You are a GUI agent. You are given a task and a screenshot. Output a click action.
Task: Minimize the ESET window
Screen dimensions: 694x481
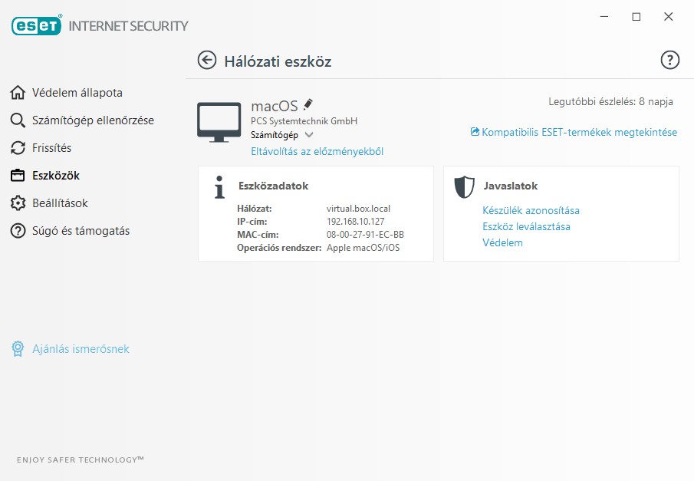pyautogui.click(x=604, y=17)
